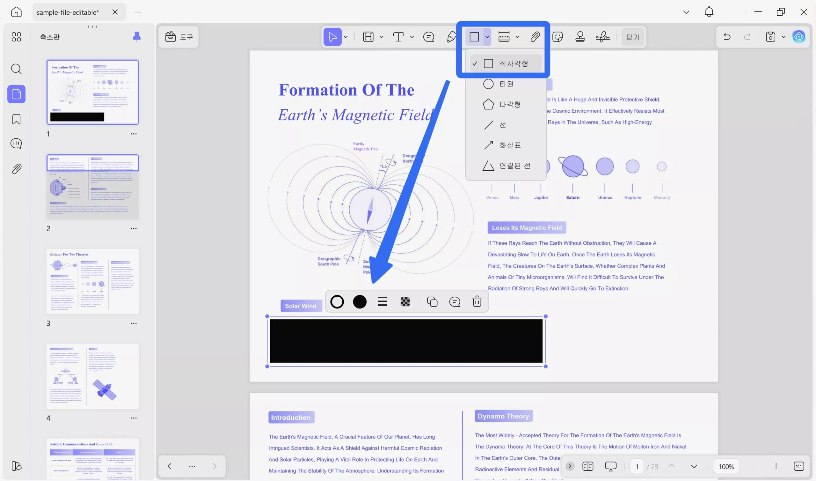Select the measurement tool
Viewport: 816px width, 481px height.
(504, 37)
